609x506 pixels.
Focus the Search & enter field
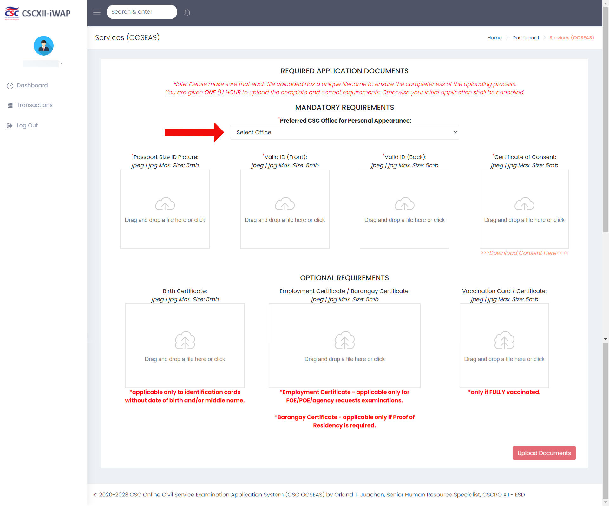pyautogui.click(x=142, y=12)
